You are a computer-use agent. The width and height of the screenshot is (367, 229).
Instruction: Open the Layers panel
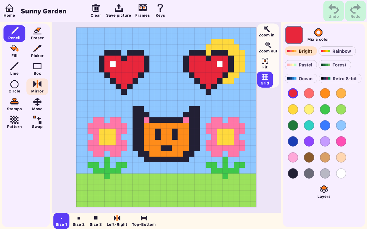click(324, 192)
